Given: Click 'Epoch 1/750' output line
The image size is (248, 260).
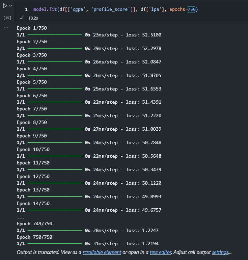Looking at the screenshot, I should point(32,28).
